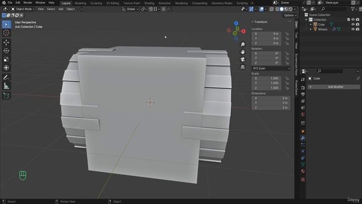Open the Object Mode dropdown
This screenshot has height=204, width=362.
(x=23, y=9)
